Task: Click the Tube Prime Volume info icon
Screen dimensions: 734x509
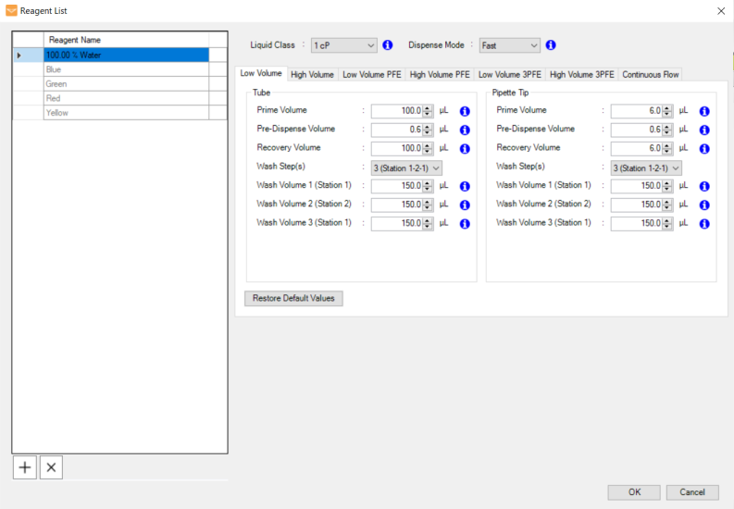Action: tap(465, 111)
